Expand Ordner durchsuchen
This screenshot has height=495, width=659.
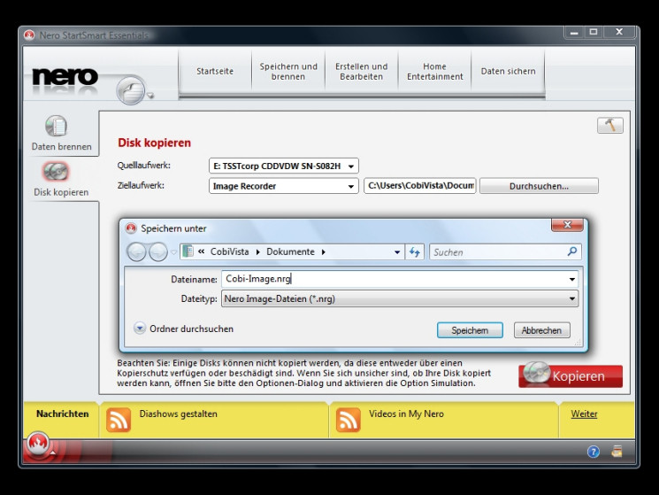(140, 329)
